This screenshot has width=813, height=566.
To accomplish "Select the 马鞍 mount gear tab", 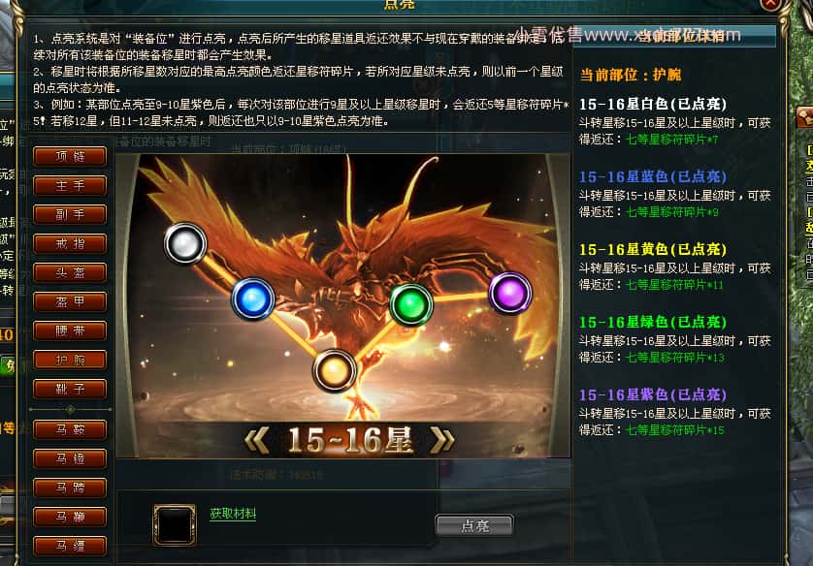I will [x=70, y=429].
